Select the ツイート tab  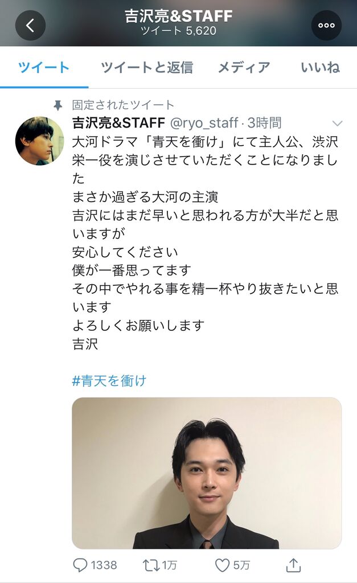(x=44, y=67)
